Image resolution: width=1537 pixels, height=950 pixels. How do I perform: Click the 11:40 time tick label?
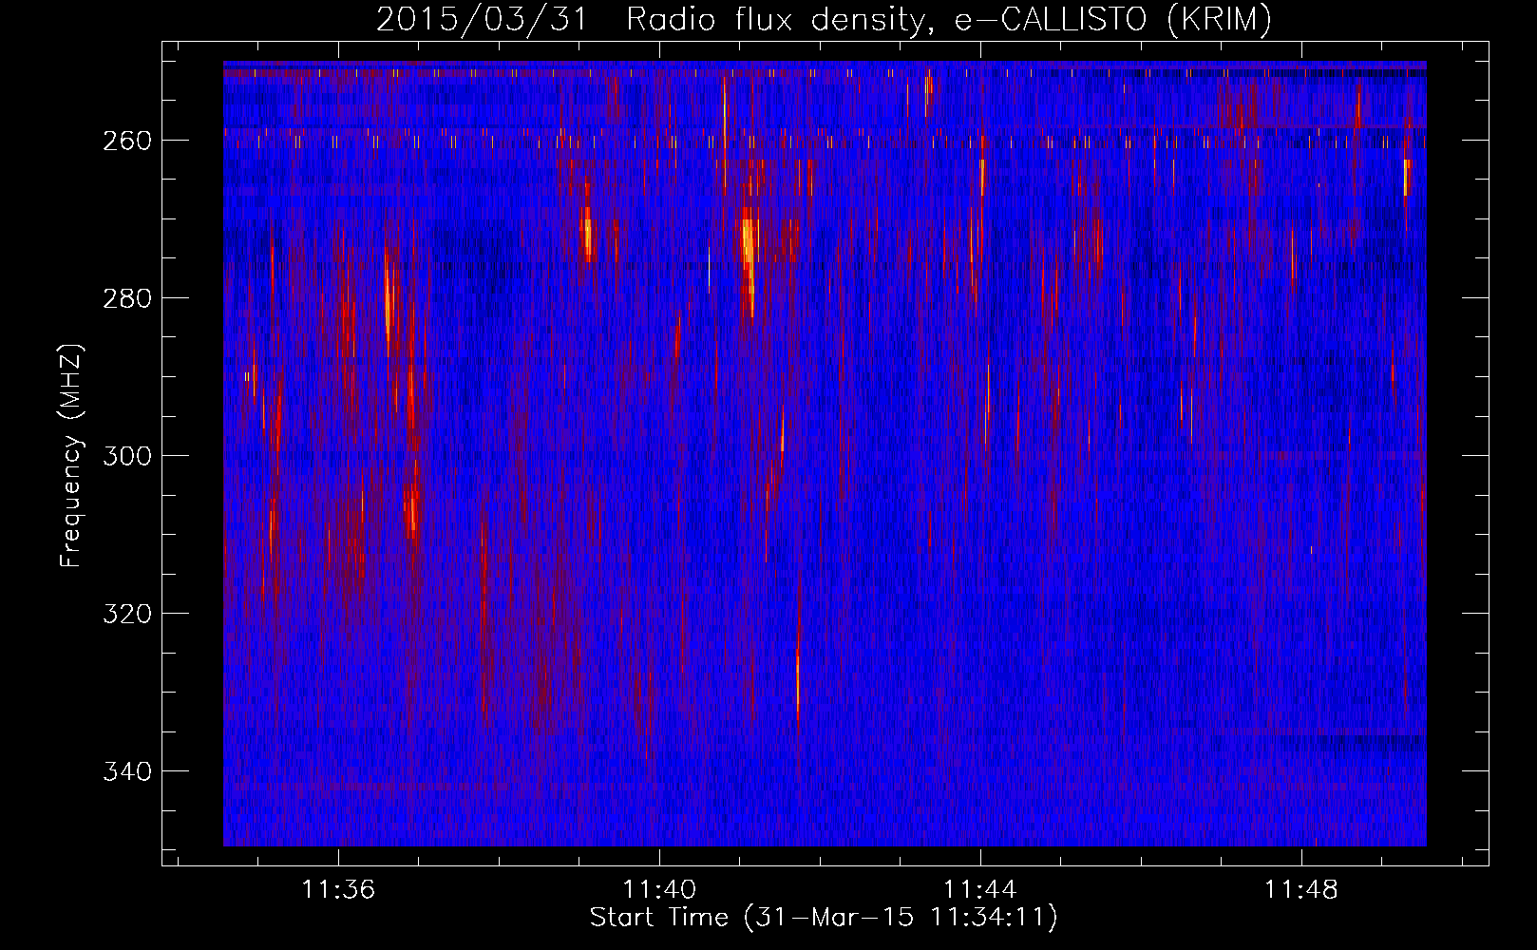[x=659, y=889]
